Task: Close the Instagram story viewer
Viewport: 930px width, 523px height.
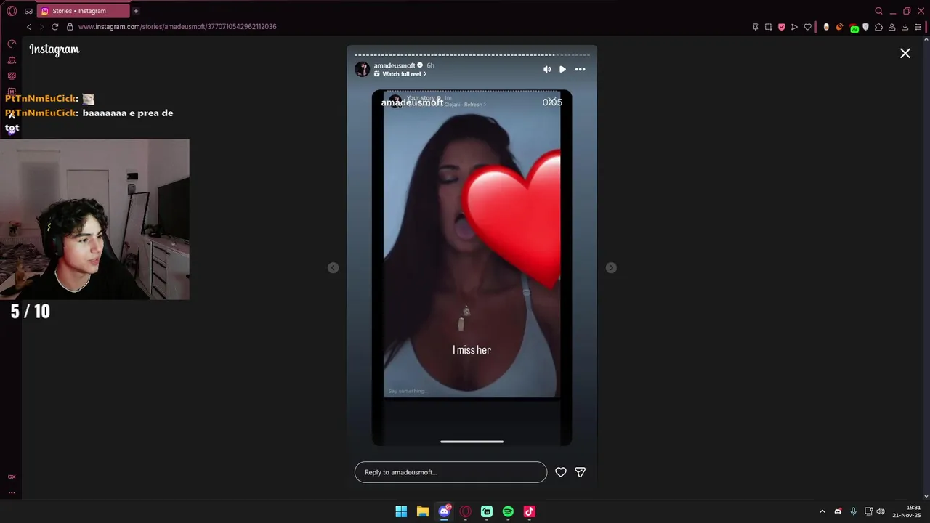Action: [905, 53]
